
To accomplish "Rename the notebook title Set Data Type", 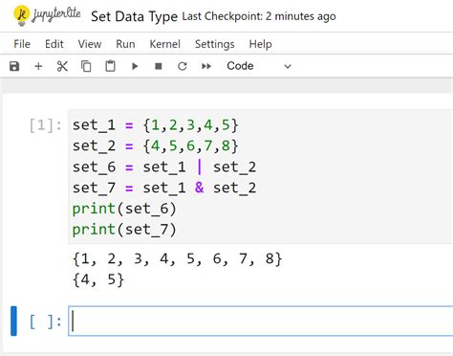I will point(134,16).
